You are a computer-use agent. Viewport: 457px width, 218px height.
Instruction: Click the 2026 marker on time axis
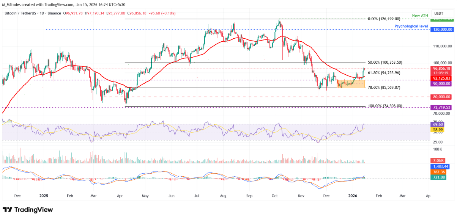[353, 196]
